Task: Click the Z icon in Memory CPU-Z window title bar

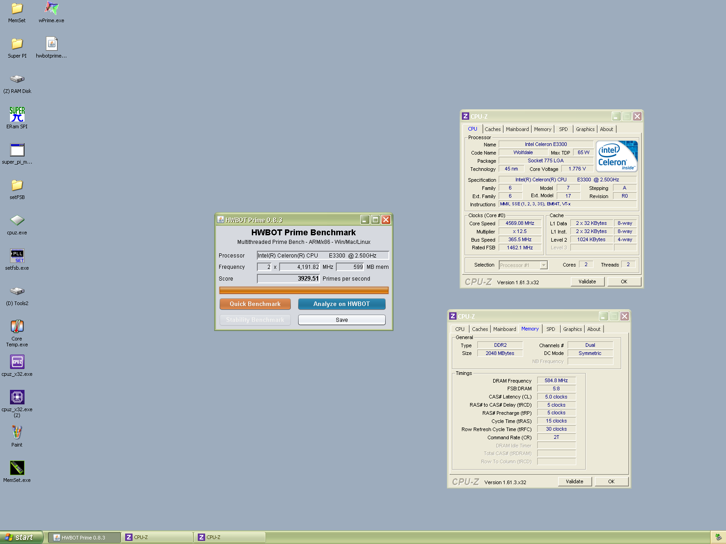Action: (452, 316)
